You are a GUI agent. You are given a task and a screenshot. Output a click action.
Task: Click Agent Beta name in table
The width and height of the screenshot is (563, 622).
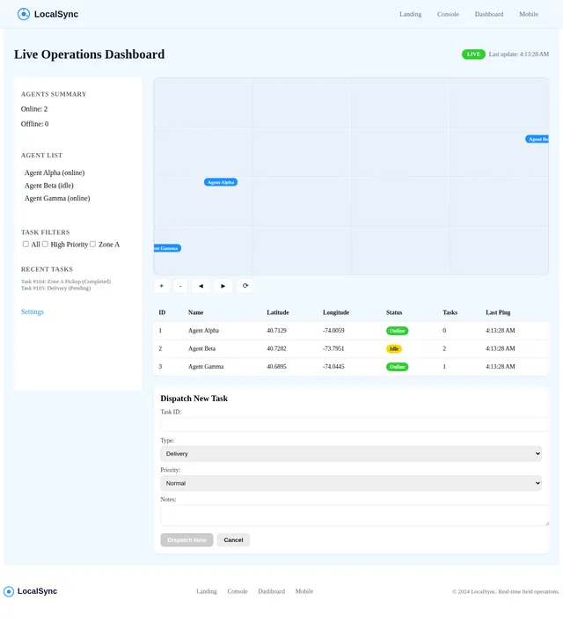pos(201,348)
